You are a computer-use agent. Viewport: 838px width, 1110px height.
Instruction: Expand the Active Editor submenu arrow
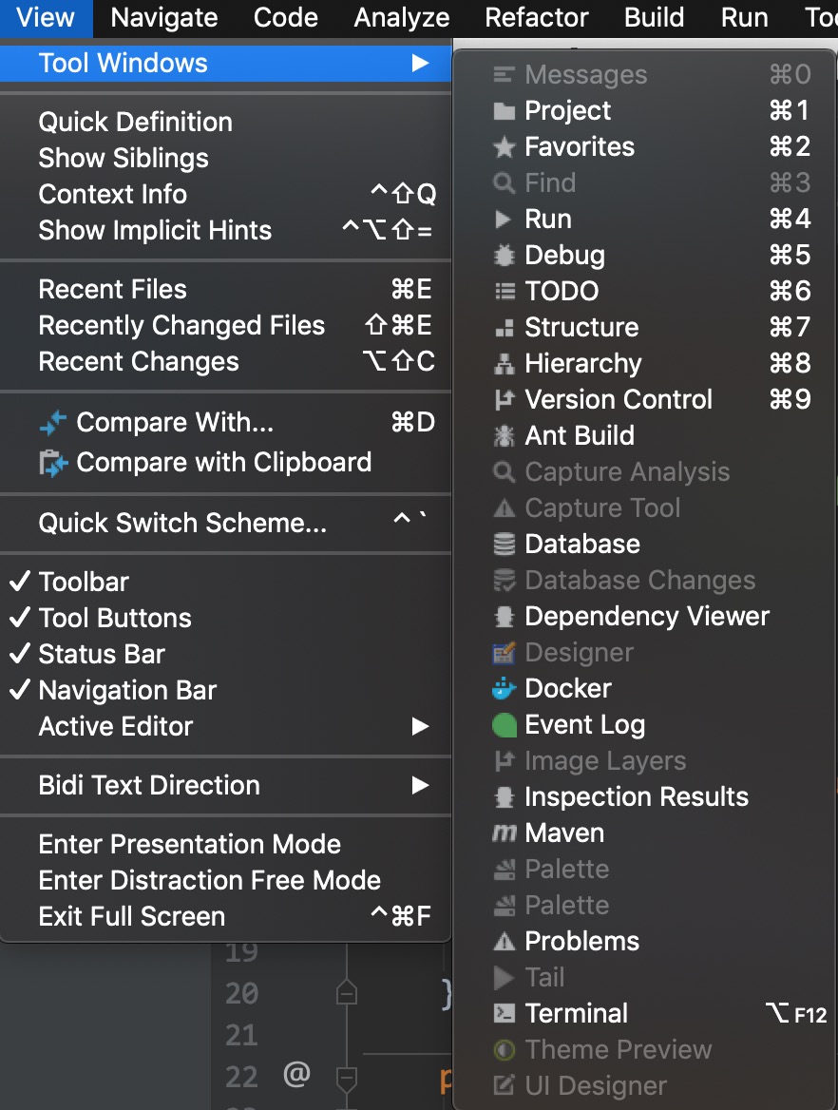click(x=420, y=726)
